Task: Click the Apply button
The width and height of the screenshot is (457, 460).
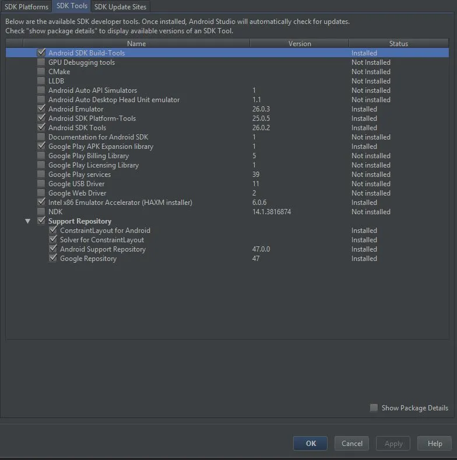Action: [393, 443]
